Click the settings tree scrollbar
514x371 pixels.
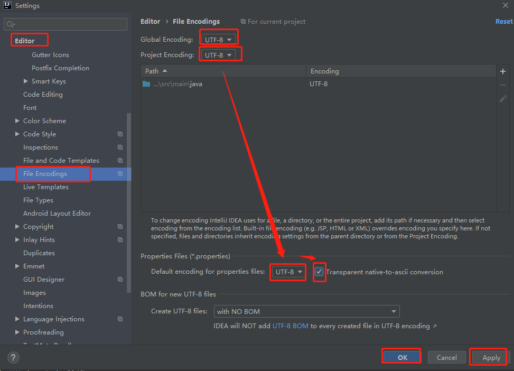pyautogui.click(x=129, y=202)
